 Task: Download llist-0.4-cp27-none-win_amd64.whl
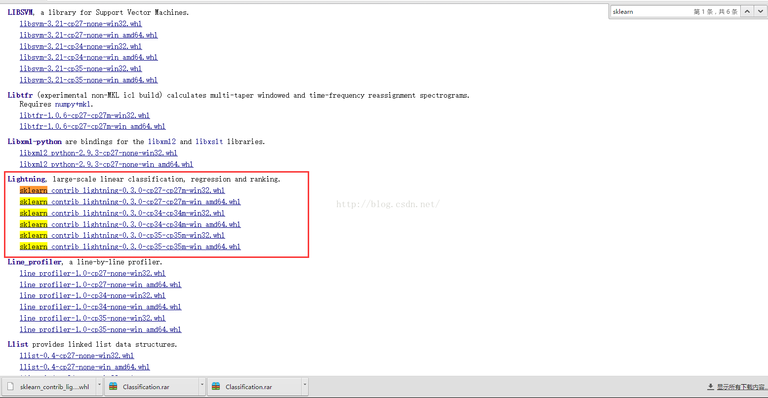coord(84,367)
